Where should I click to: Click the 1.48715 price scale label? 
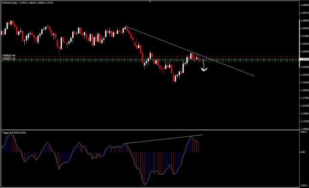pos(304,13)
